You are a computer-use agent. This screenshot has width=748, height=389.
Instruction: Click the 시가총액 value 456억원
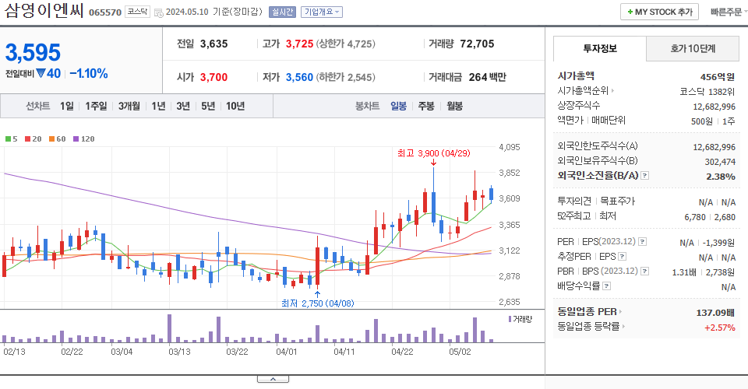click(718, 77)
